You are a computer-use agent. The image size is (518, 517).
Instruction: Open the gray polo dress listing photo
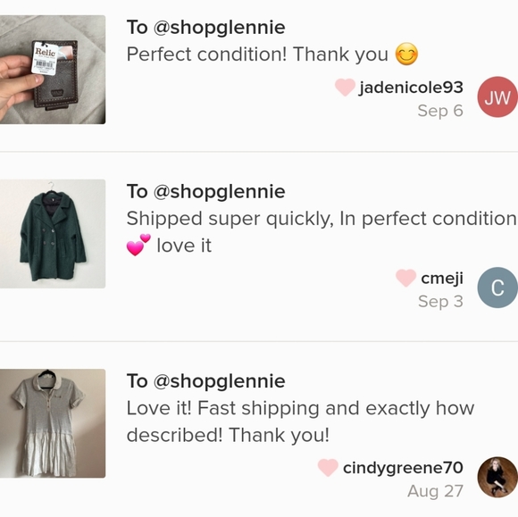pos(53,423)
